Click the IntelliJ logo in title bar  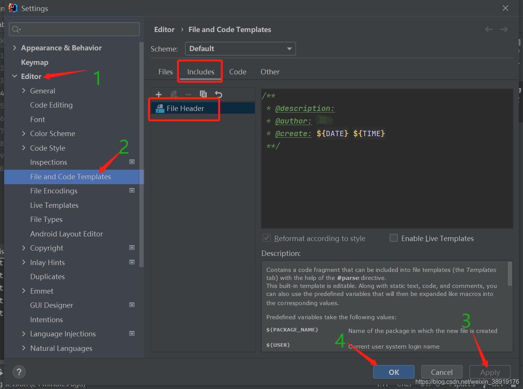coord(13,8)
